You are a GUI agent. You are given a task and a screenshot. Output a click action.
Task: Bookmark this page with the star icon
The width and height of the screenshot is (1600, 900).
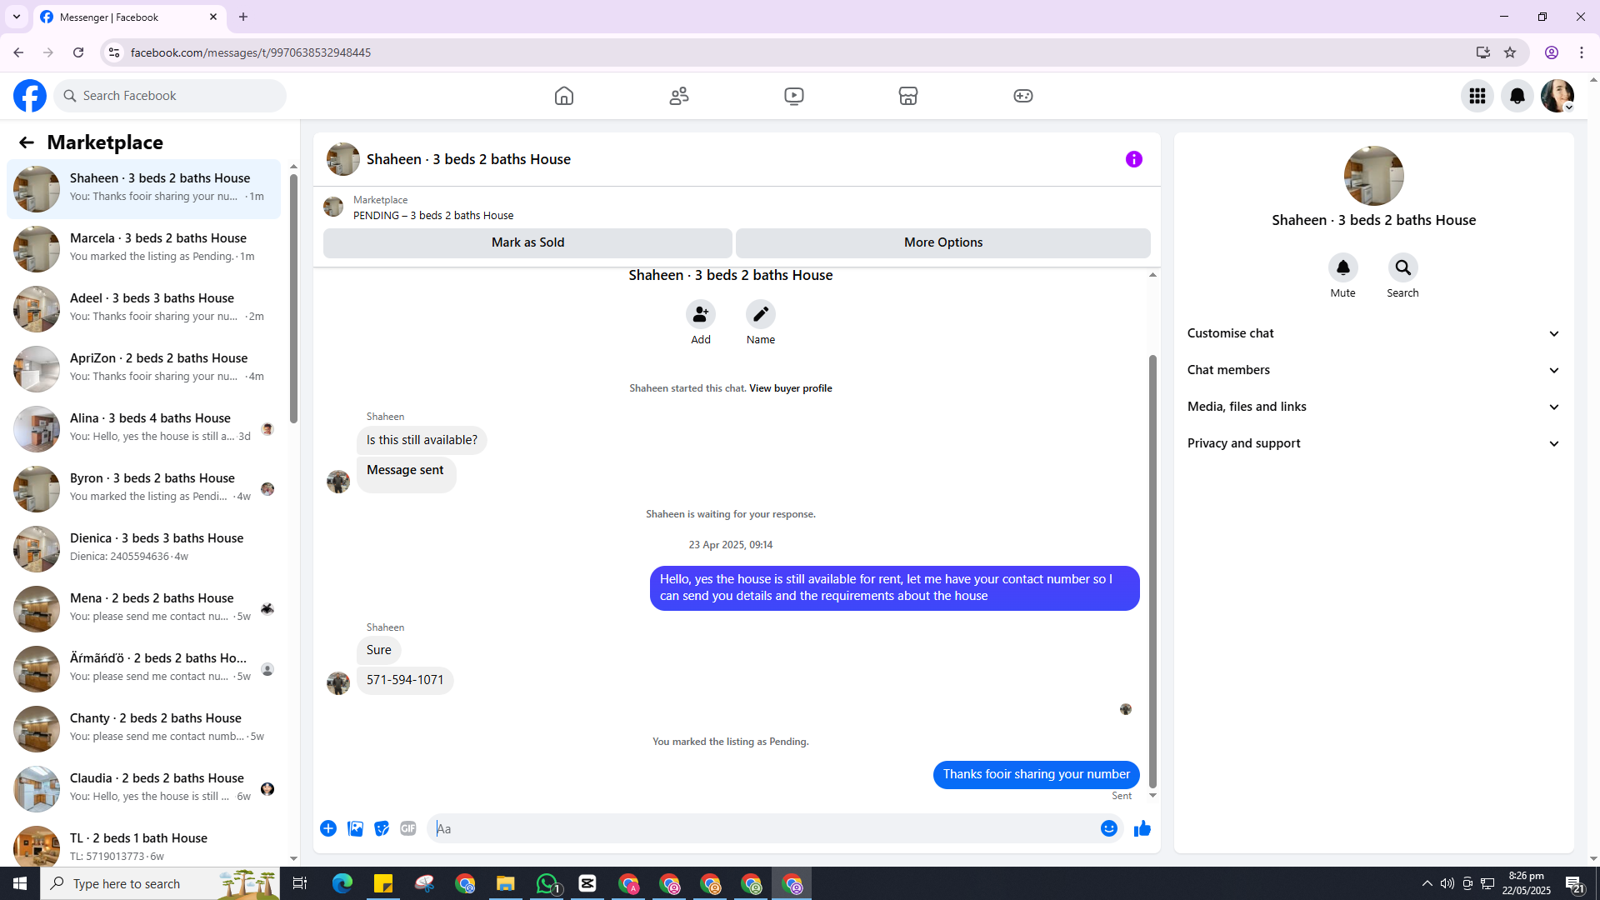(1510, 52)
